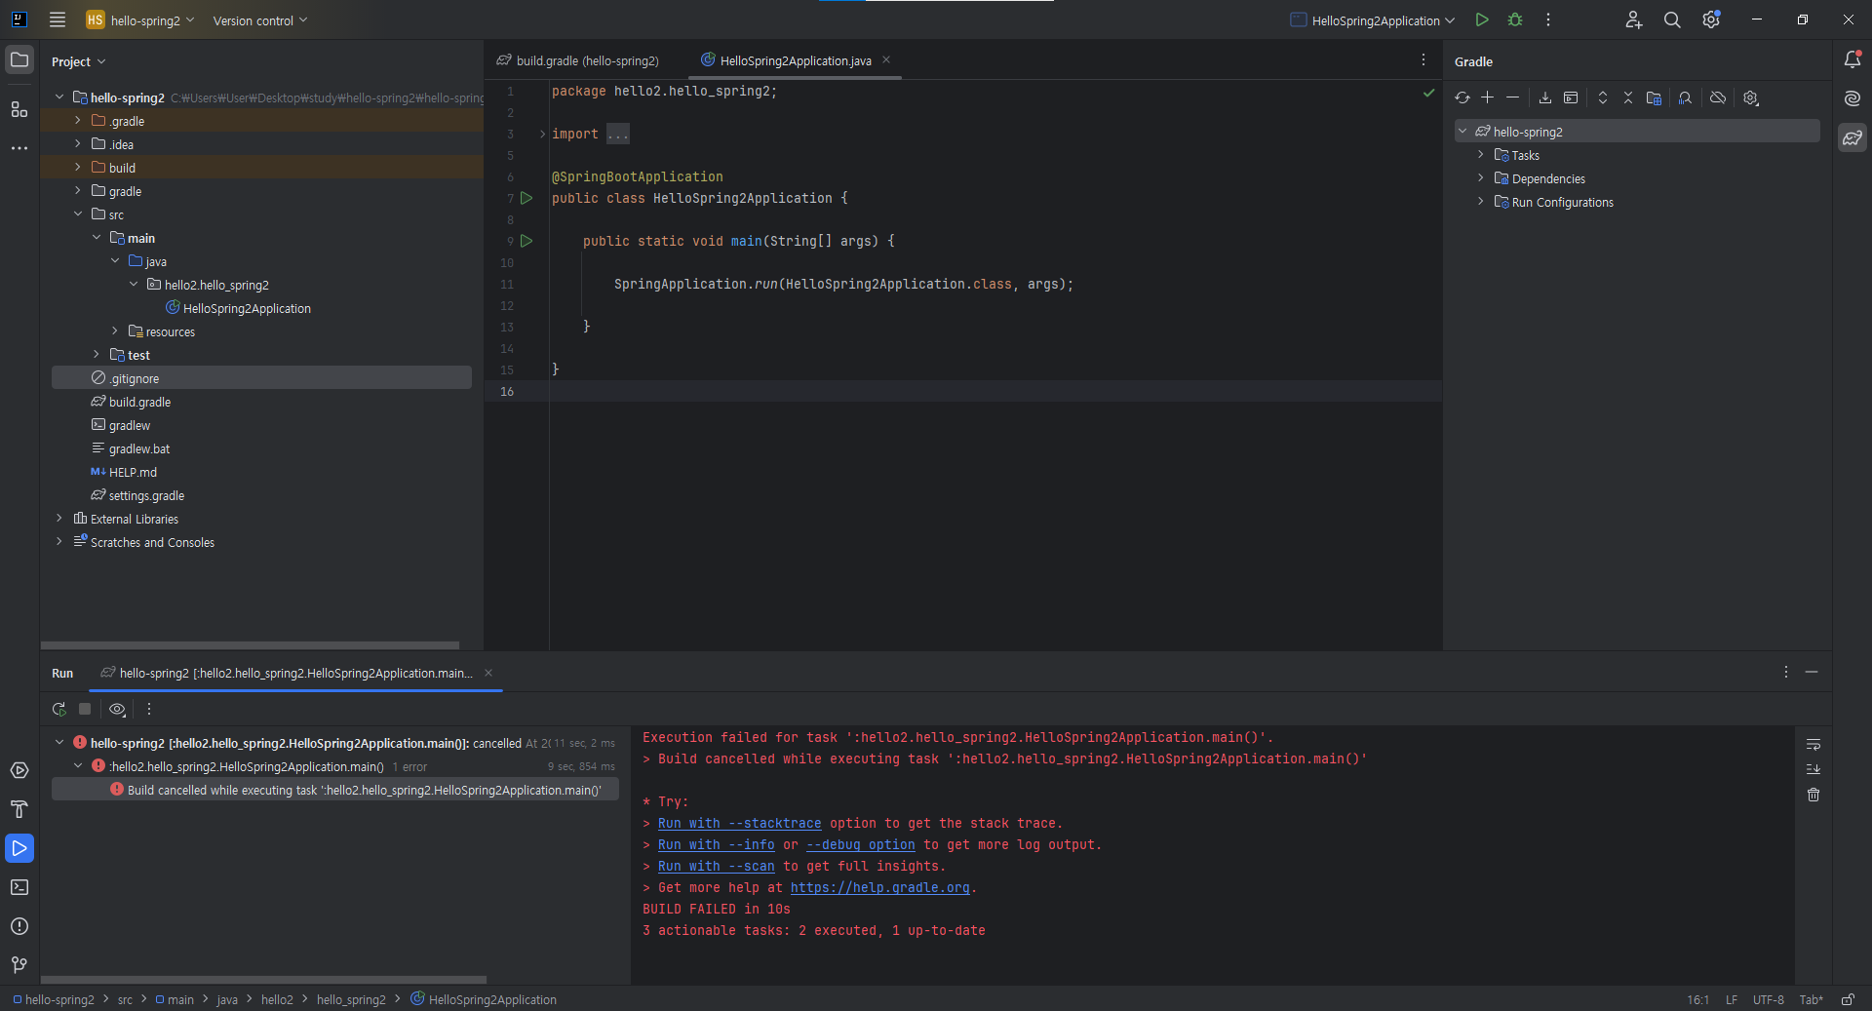Expand External Libraries node
Screen dimensions: 1872x1011
coord(59,519)
